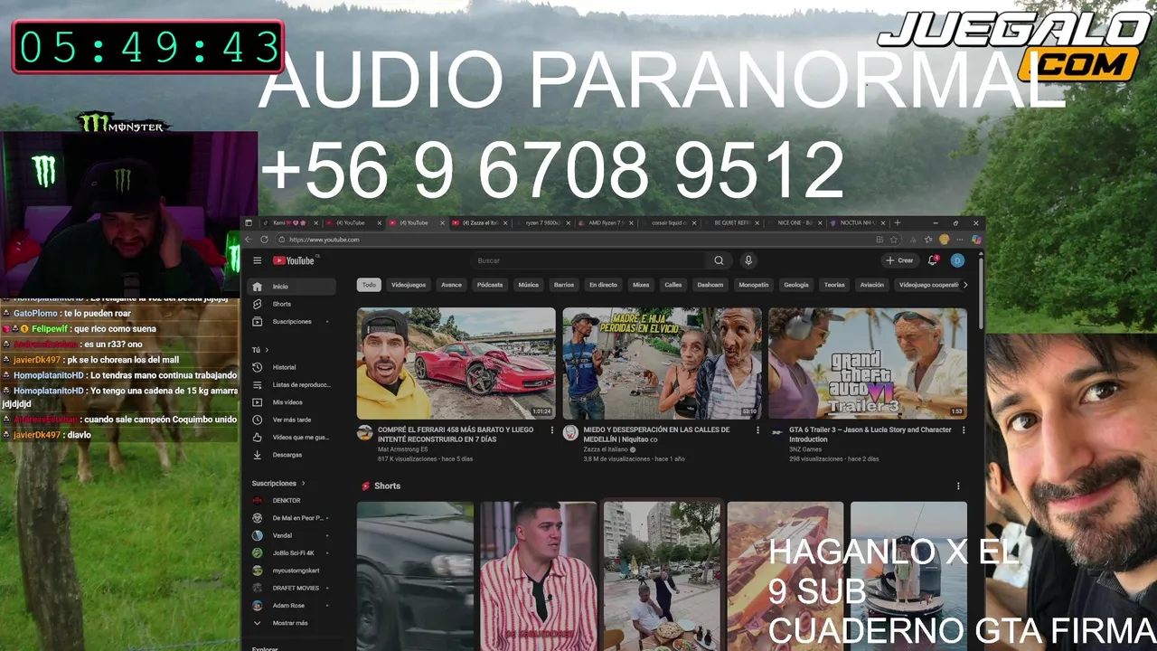Click the search magnifier button
Image resolution: width=1157 pixels, height=651 pixels.
coord(719,260)
